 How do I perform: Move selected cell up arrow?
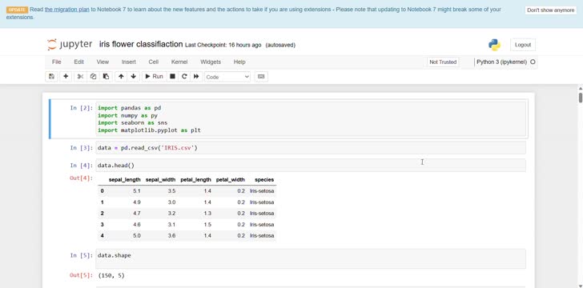(x=121, y=77)
